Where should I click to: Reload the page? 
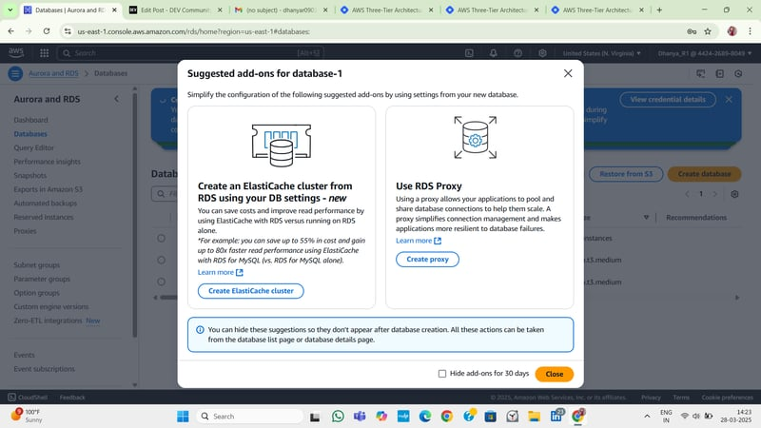point(47,31)
